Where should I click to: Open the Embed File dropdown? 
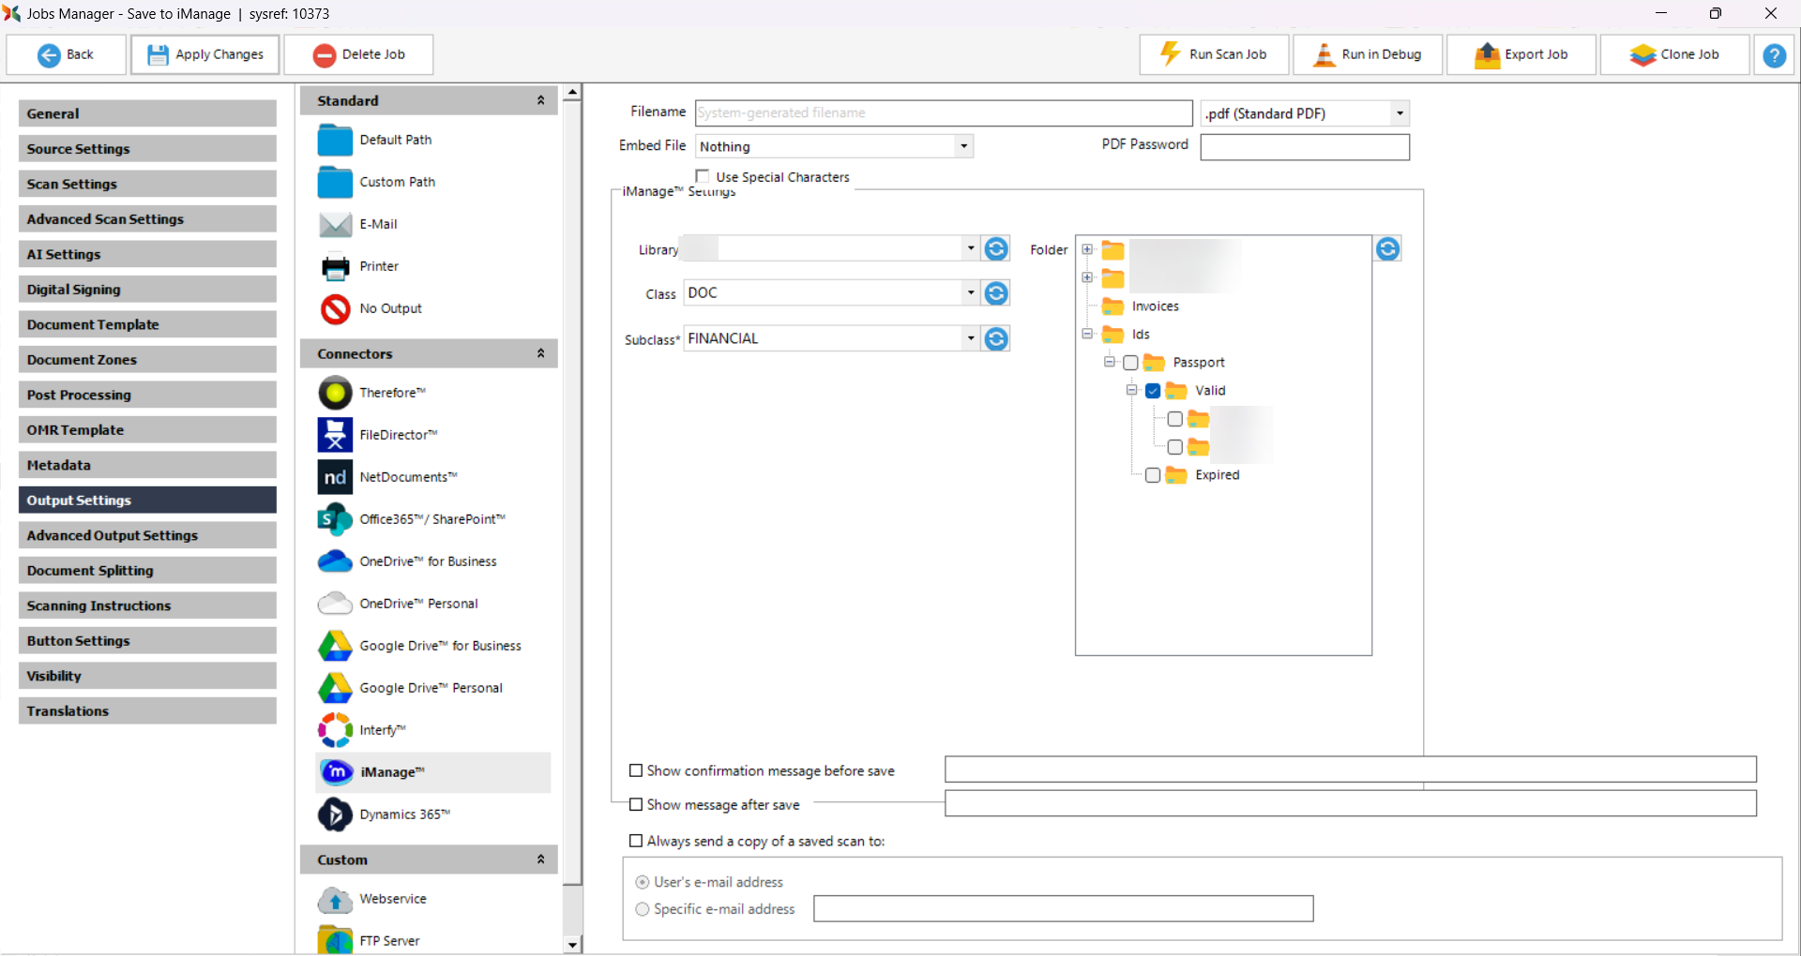point(963,146)
